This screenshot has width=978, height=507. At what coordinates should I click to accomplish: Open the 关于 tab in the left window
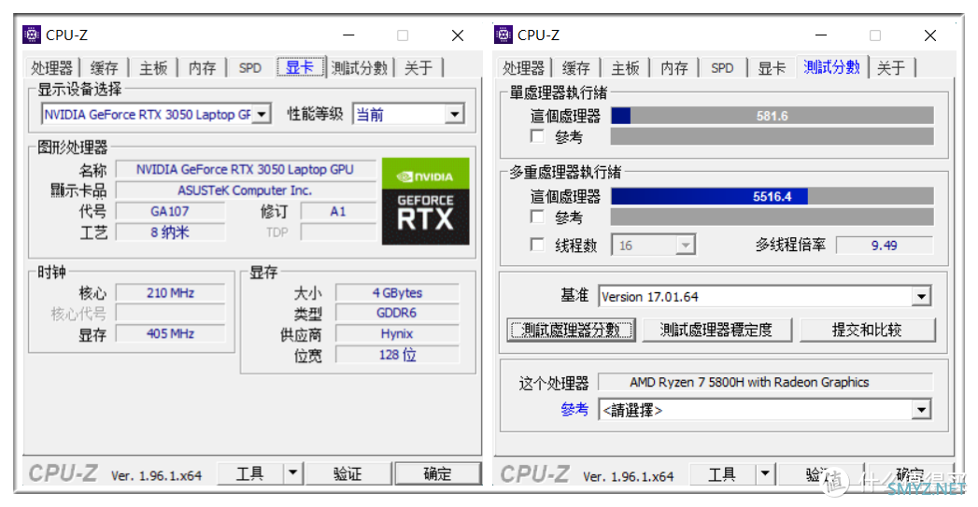418,67
